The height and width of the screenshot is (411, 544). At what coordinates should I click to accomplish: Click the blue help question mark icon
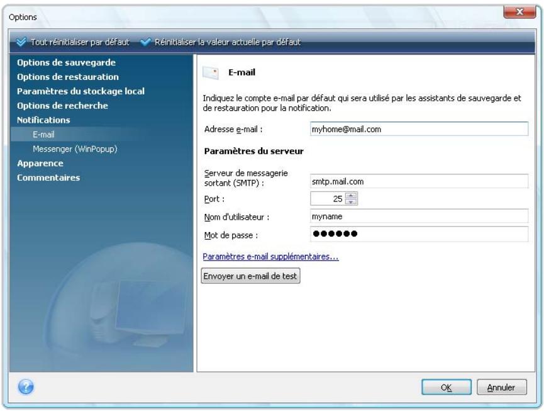[26, 386]
